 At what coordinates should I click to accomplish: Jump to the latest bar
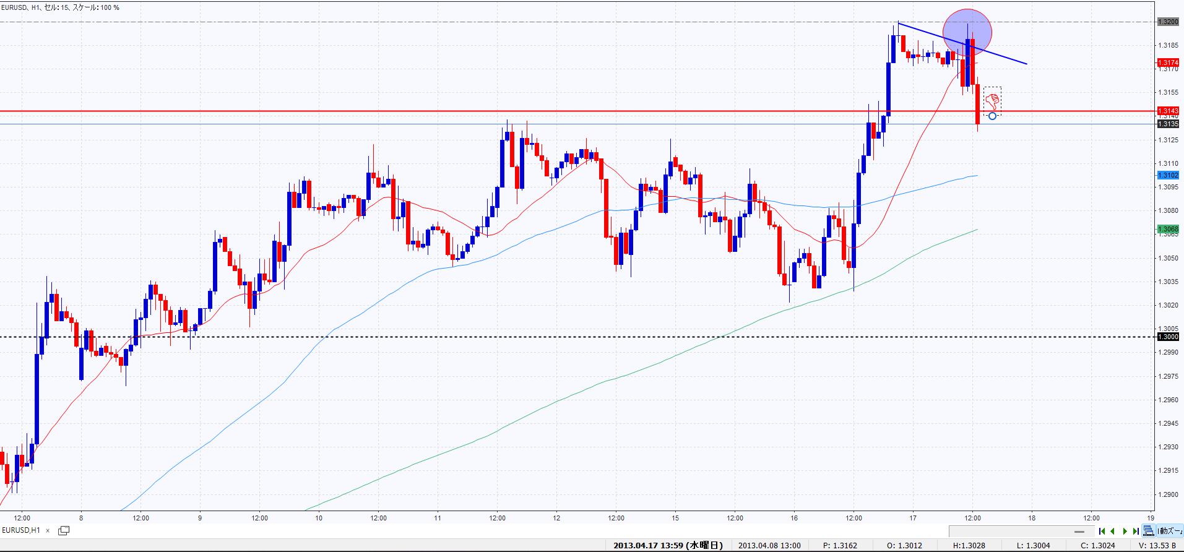(x=1136, y=531)
